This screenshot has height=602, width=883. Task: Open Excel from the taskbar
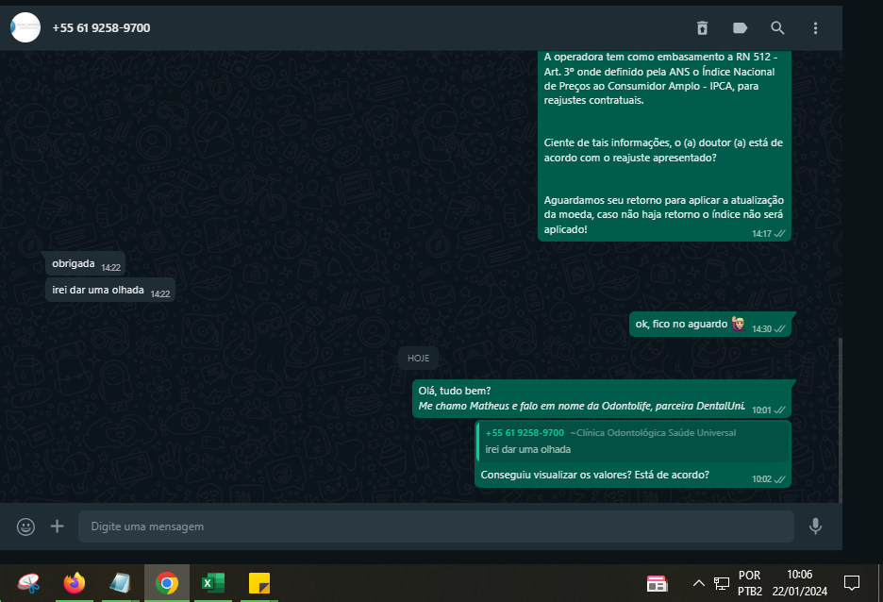pyautogui.click(x=213, y=583)
